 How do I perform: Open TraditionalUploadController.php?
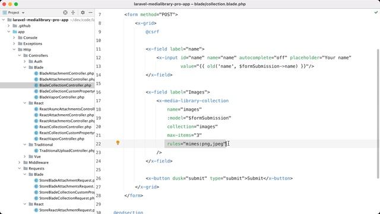pos(67,150)
